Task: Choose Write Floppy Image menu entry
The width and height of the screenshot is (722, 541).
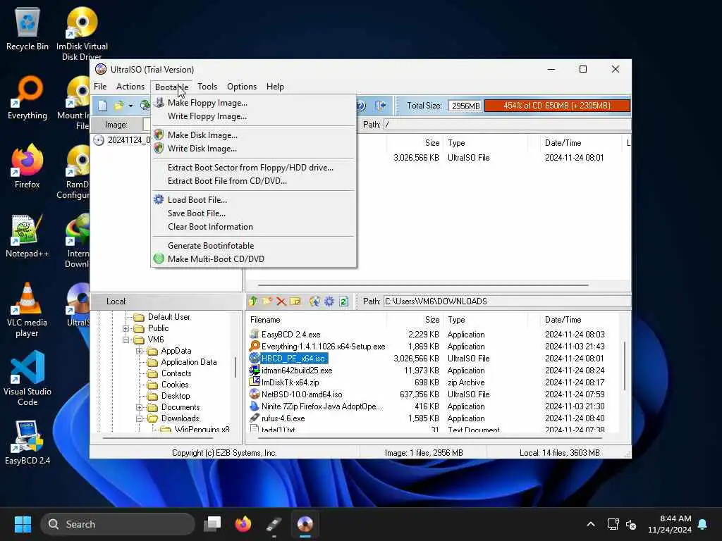Action: pos(254,116)
